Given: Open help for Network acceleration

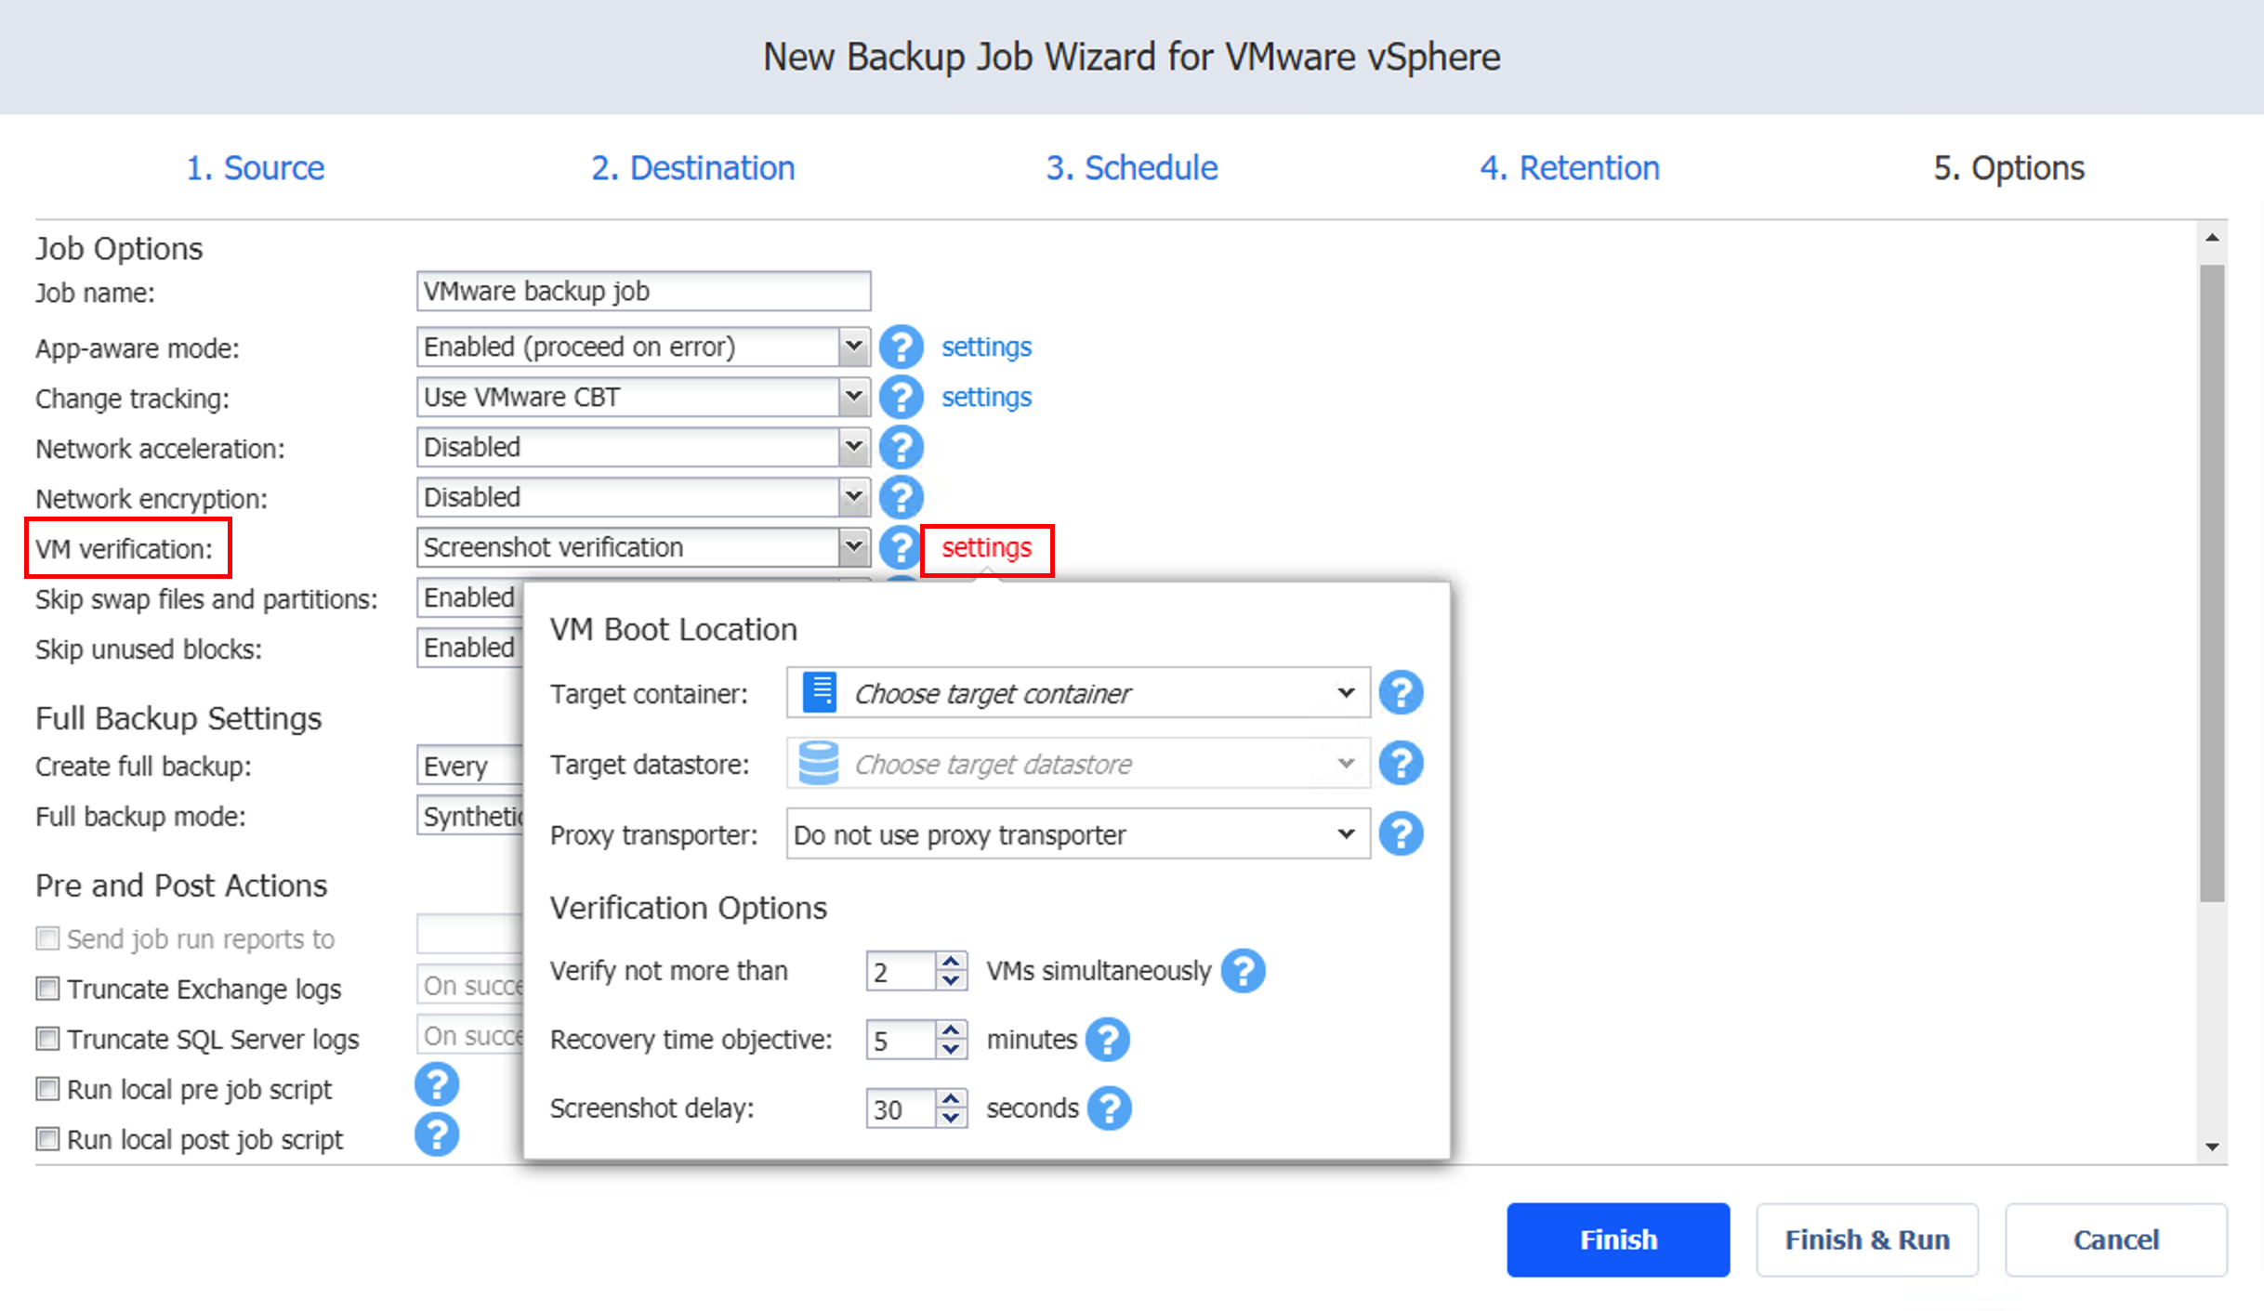Looking at the screenshot, I should click(901, 447).
